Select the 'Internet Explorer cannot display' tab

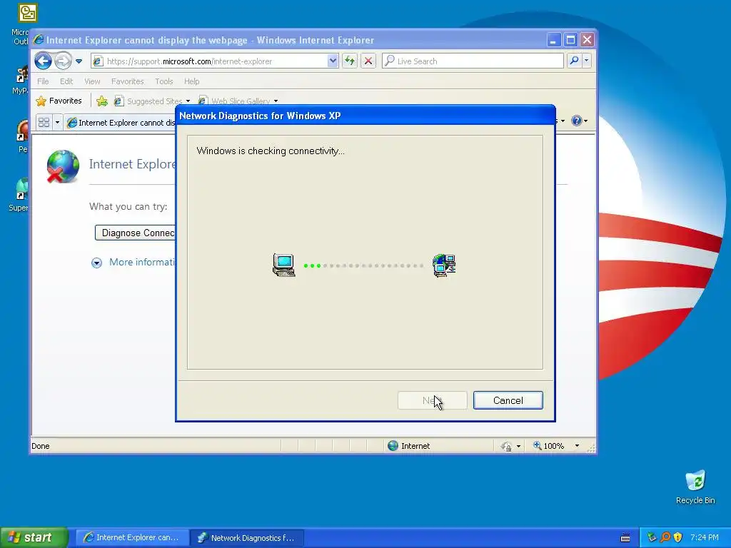(x=121, y=123)
